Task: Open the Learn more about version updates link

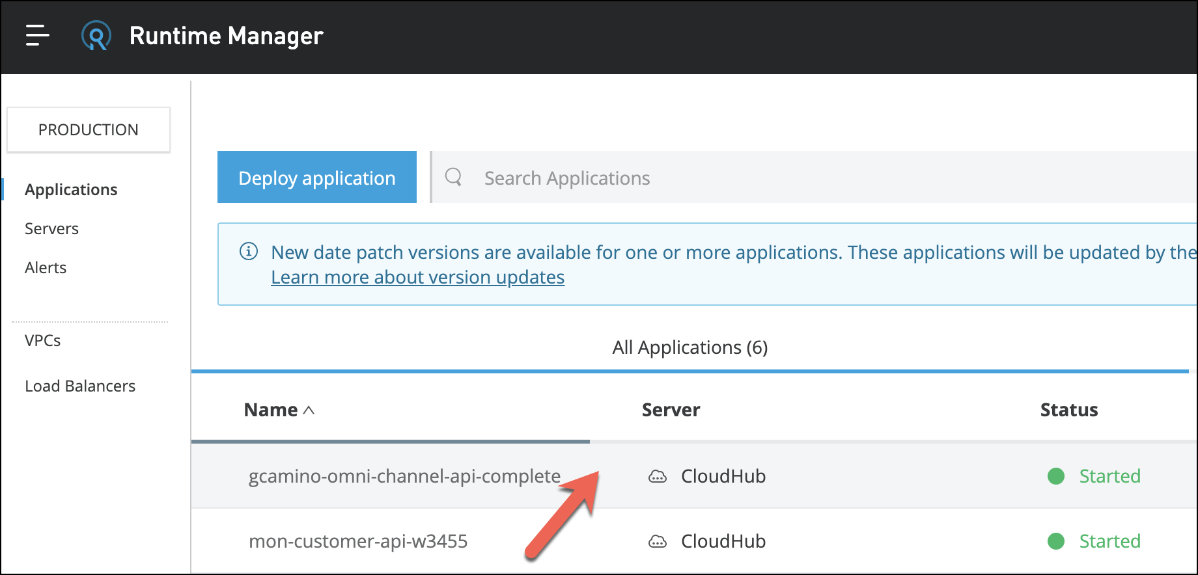Action: (x=417, y=277)
